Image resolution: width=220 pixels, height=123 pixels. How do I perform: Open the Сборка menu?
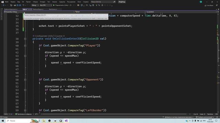(35, 2)
